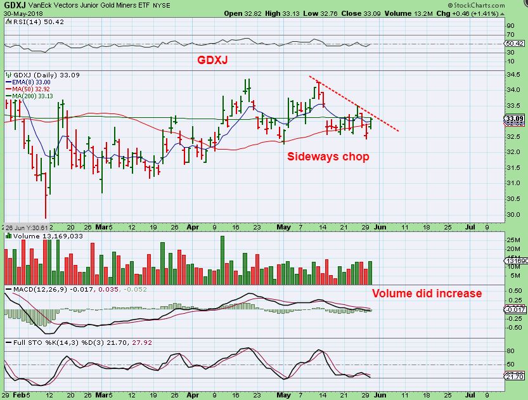Click the 34.5 price axis label

pyautogui.click(x=513, y=74)
